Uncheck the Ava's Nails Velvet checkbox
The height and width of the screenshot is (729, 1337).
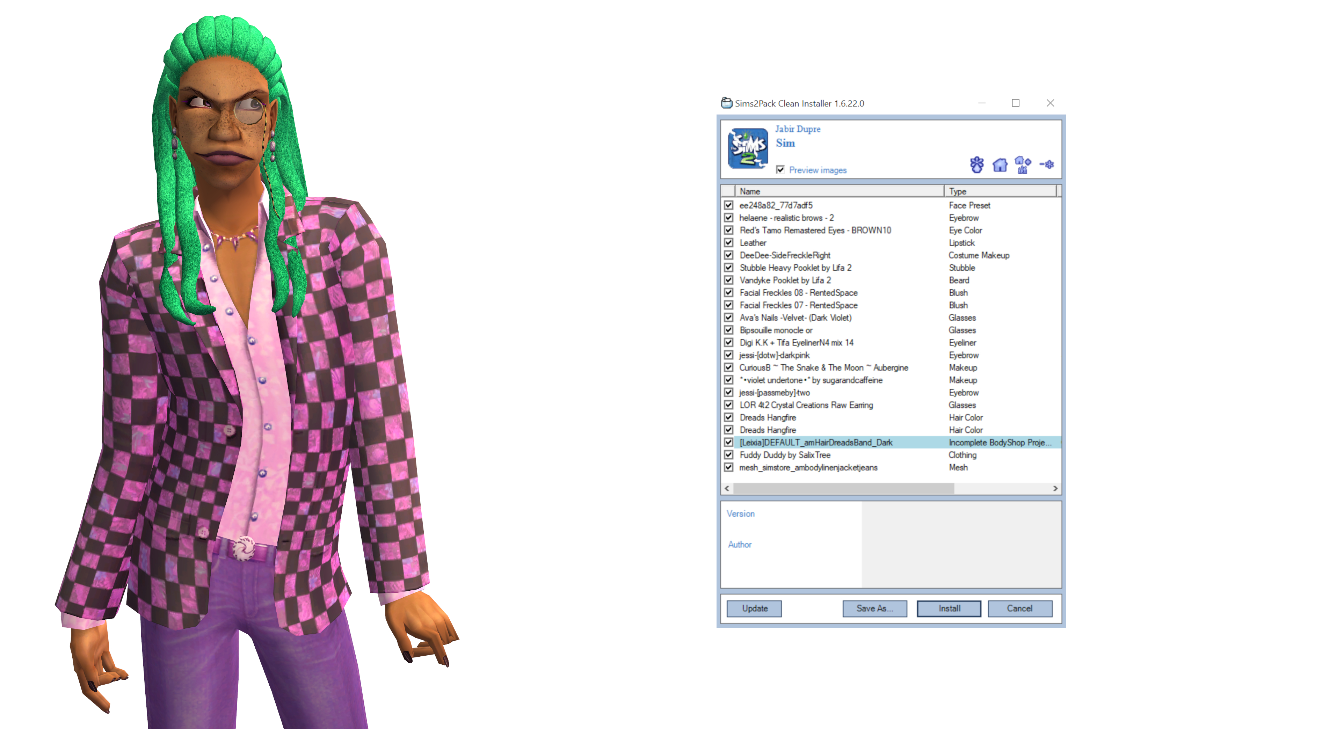729,317
